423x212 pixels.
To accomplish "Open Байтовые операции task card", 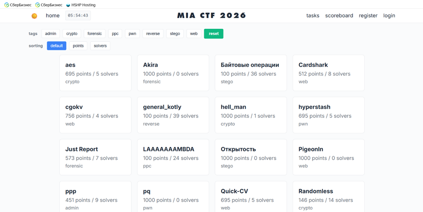I will tap(251, 73).
